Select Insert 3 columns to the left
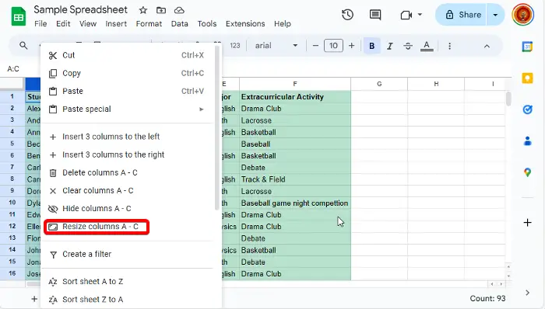The width and height of the screenshot is (545, 309). (128, 137)
